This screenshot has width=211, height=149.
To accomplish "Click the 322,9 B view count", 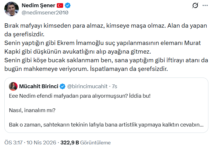I will click(x=69, y=143).
